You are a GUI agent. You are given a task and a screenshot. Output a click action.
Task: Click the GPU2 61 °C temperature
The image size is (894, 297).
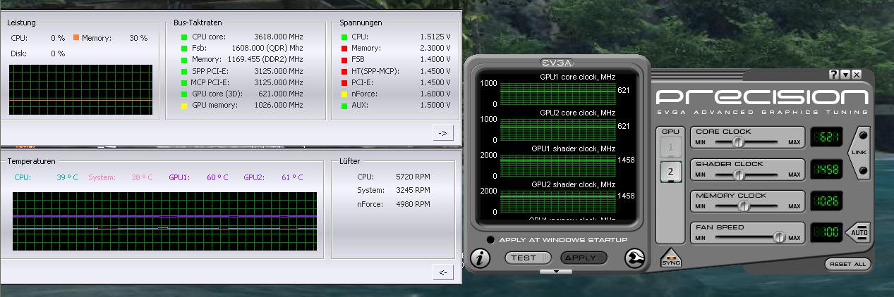click(x=292, y=177)
